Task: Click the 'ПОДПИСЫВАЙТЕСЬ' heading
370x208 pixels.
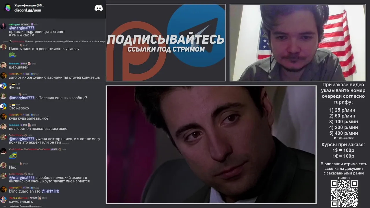Action: 166,39
